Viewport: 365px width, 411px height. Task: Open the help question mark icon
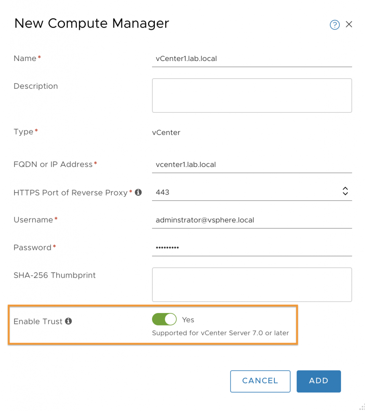tap(335, 24)
